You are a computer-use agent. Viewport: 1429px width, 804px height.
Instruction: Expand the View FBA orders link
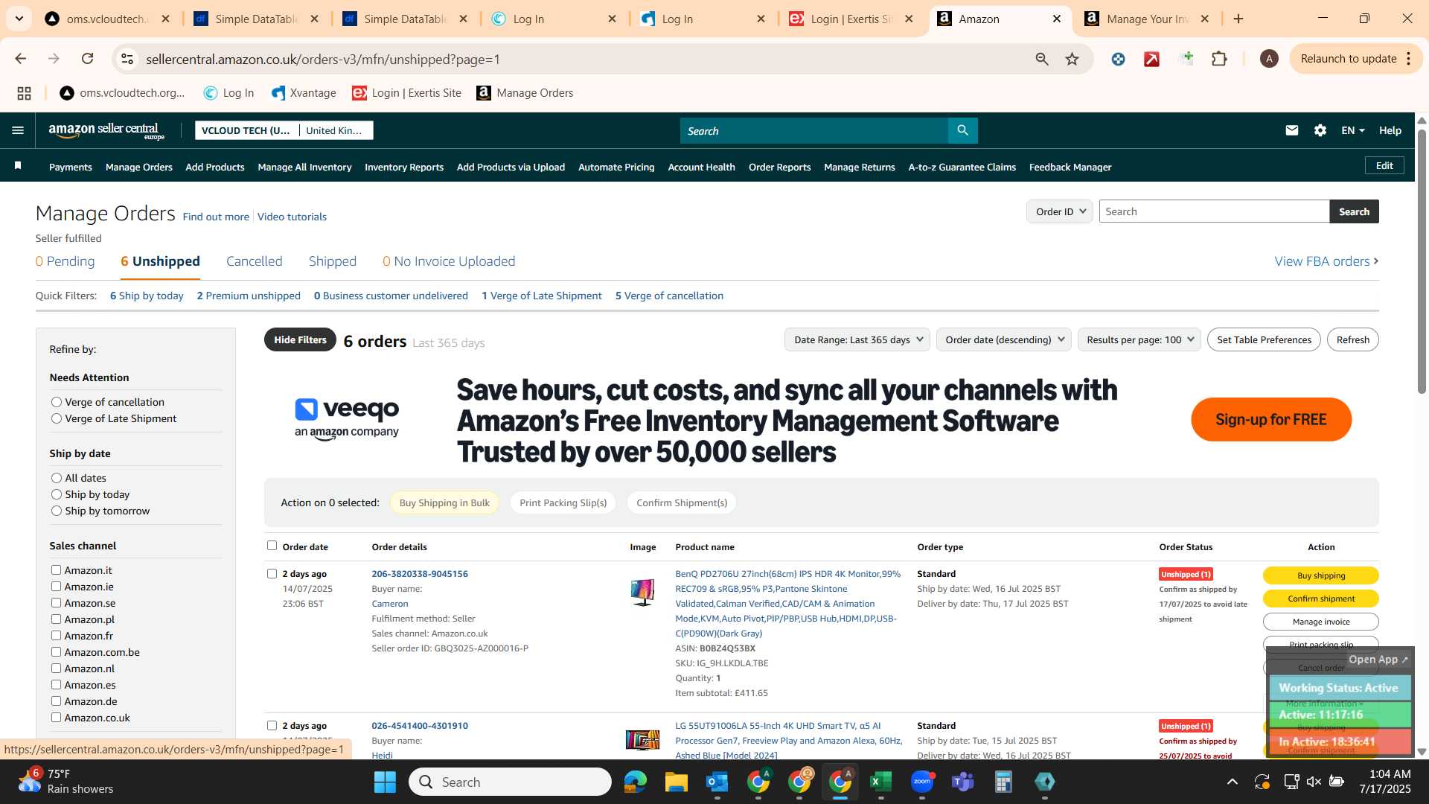pyautogui.click(x=1326, y=261)
